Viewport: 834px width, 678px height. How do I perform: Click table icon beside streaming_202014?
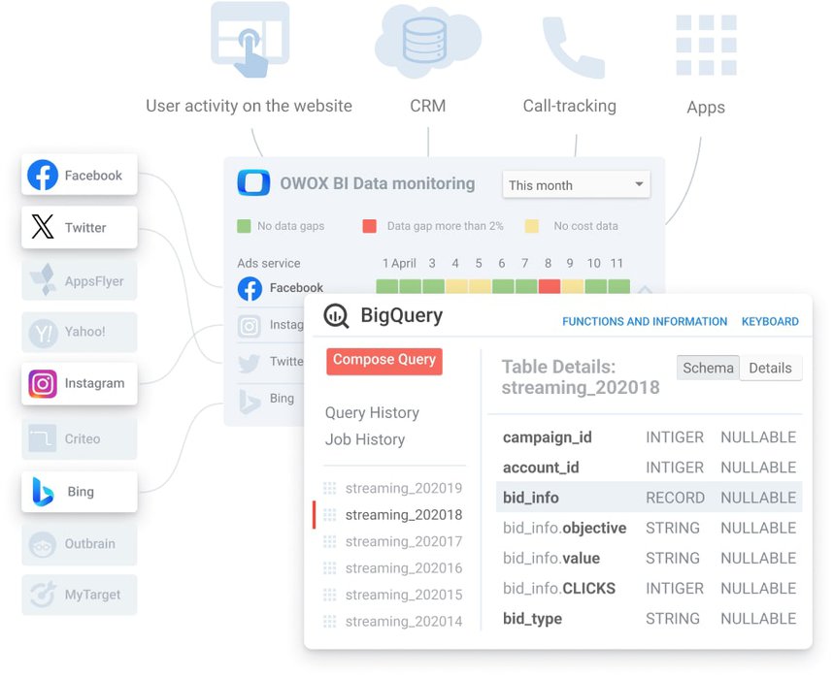point(330,621)
